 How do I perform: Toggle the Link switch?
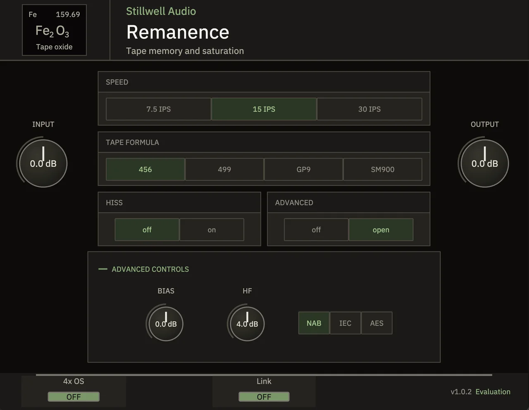point(264,397)
